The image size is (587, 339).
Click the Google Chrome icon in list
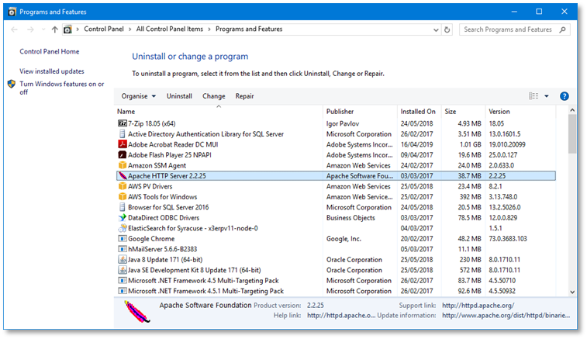click(x=122, y=239)
